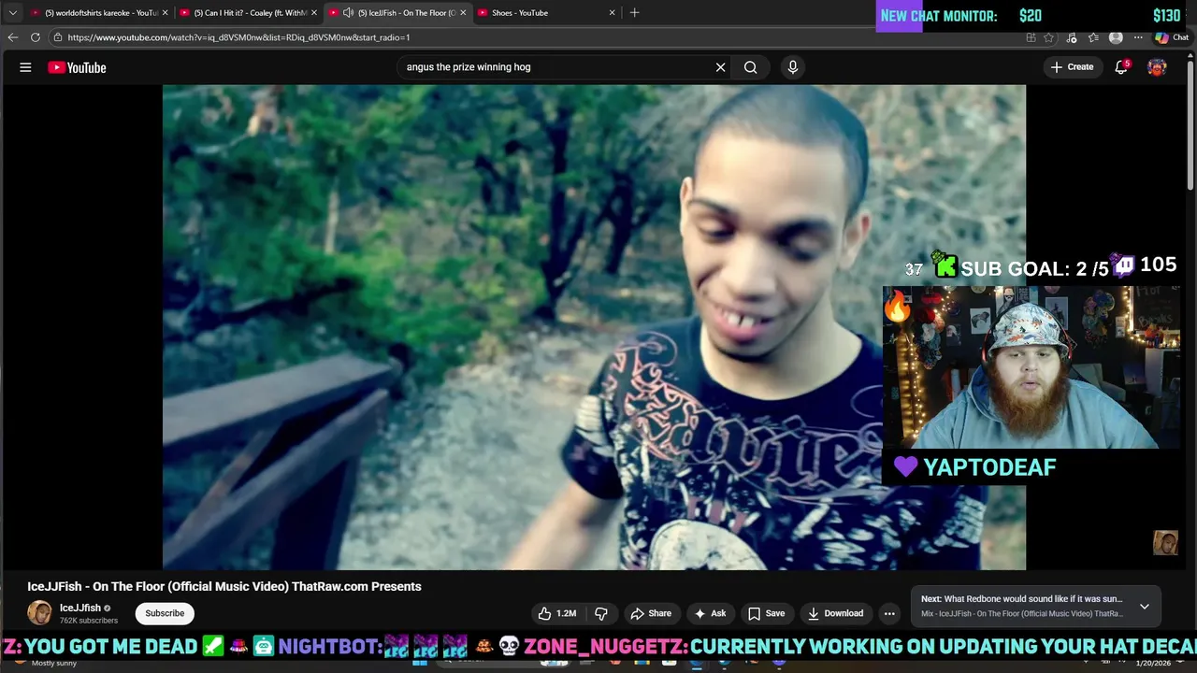Open YouTube account avatar menu
The image size is (1197, 673).
click(1157, 67)
